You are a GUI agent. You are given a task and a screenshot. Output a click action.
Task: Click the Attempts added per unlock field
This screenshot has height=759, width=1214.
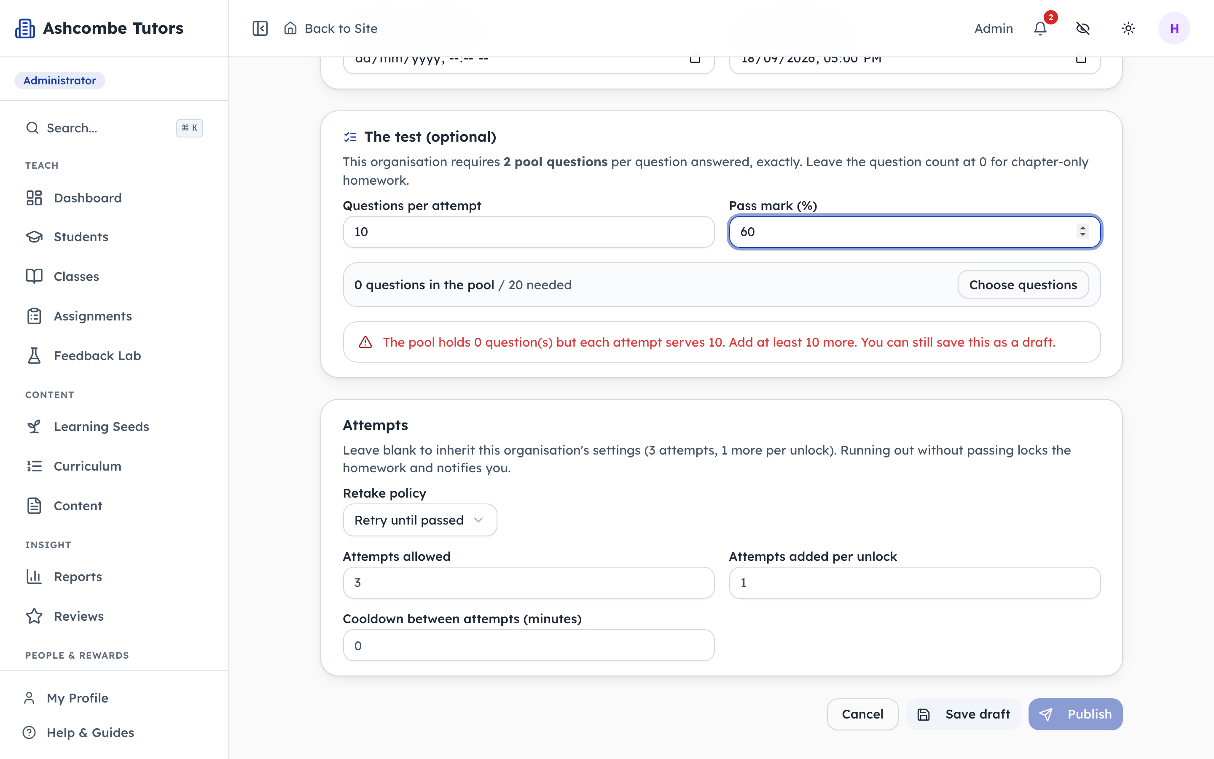coord(915,583)
